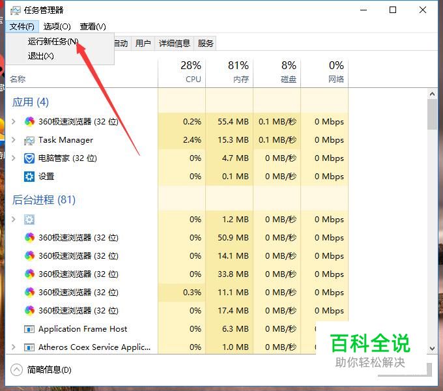Sort by the 磁盘 column header
The width and height of the screenshot is (443, 391).
pyautogui.click(x=277, y=72)
